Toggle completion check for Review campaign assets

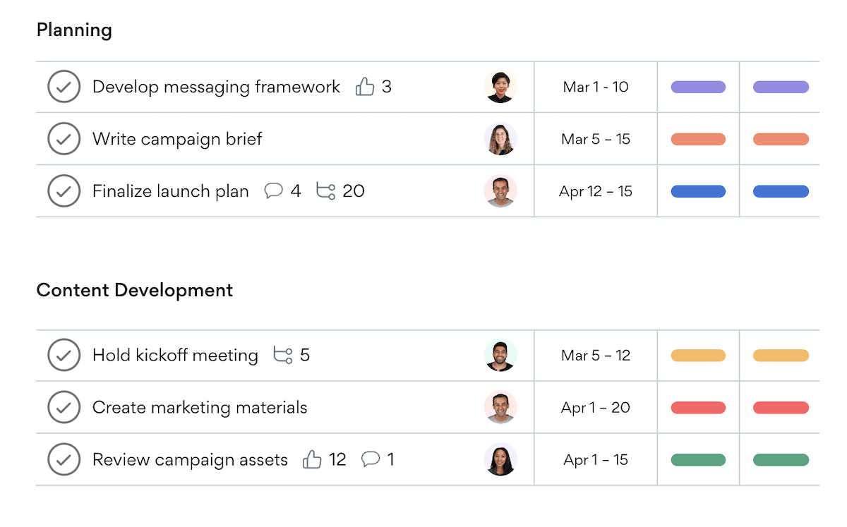[x=64, y=460]
